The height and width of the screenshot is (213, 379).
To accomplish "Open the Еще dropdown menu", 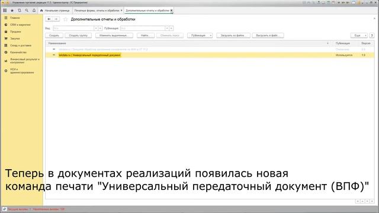I will point(359,35).
